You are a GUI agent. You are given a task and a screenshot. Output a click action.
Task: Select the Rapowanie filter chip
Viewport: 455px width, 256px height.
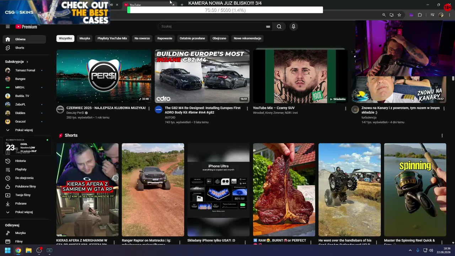[165, 38]
